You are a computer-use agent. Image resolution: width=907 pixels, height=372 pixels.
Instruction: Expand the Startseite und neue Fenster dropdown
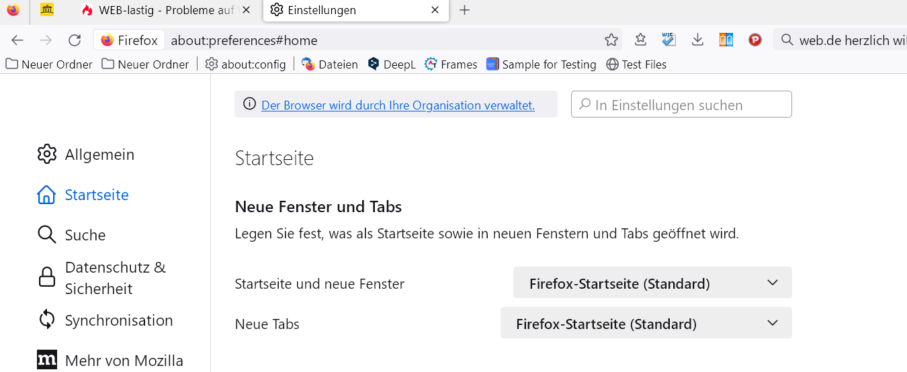coord(652,283)
